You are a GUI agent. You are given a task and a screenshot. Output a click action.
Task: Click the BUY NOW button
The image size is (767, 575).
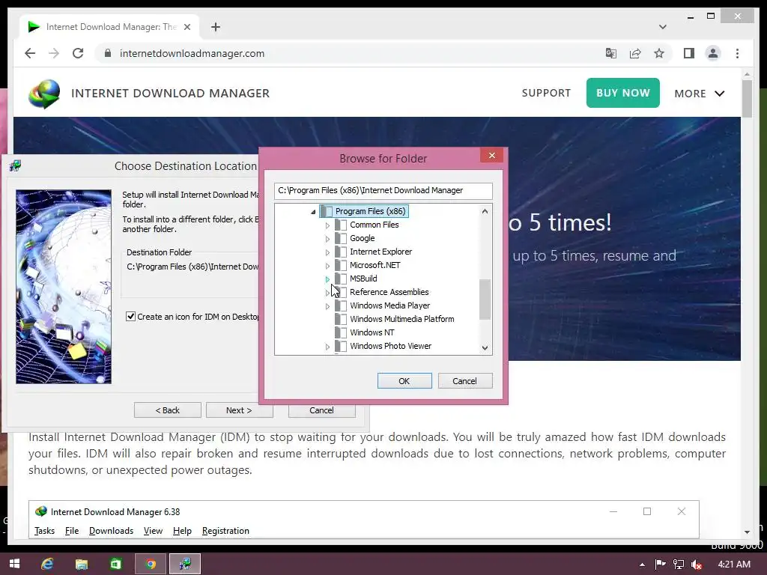point(622,93)
